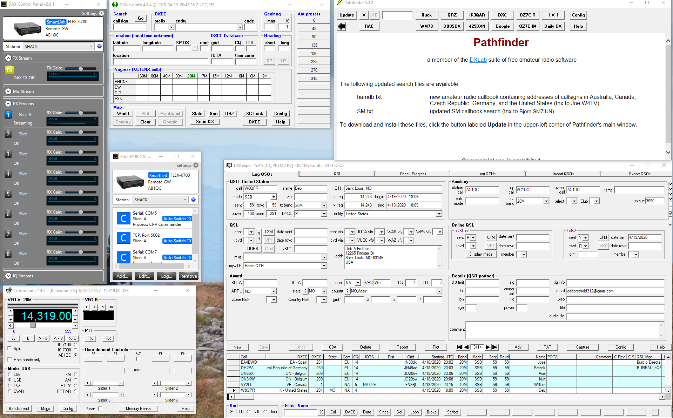Click Scan DX button in DXView
The image size is (673, 418).
(205, 122)
